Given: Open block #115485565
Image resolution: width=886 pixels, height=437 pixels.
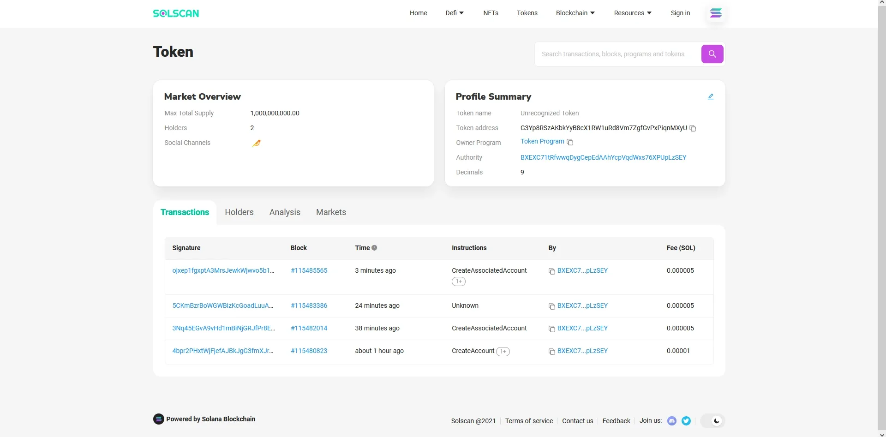Looking at the screenshot, I should [309, 270].
